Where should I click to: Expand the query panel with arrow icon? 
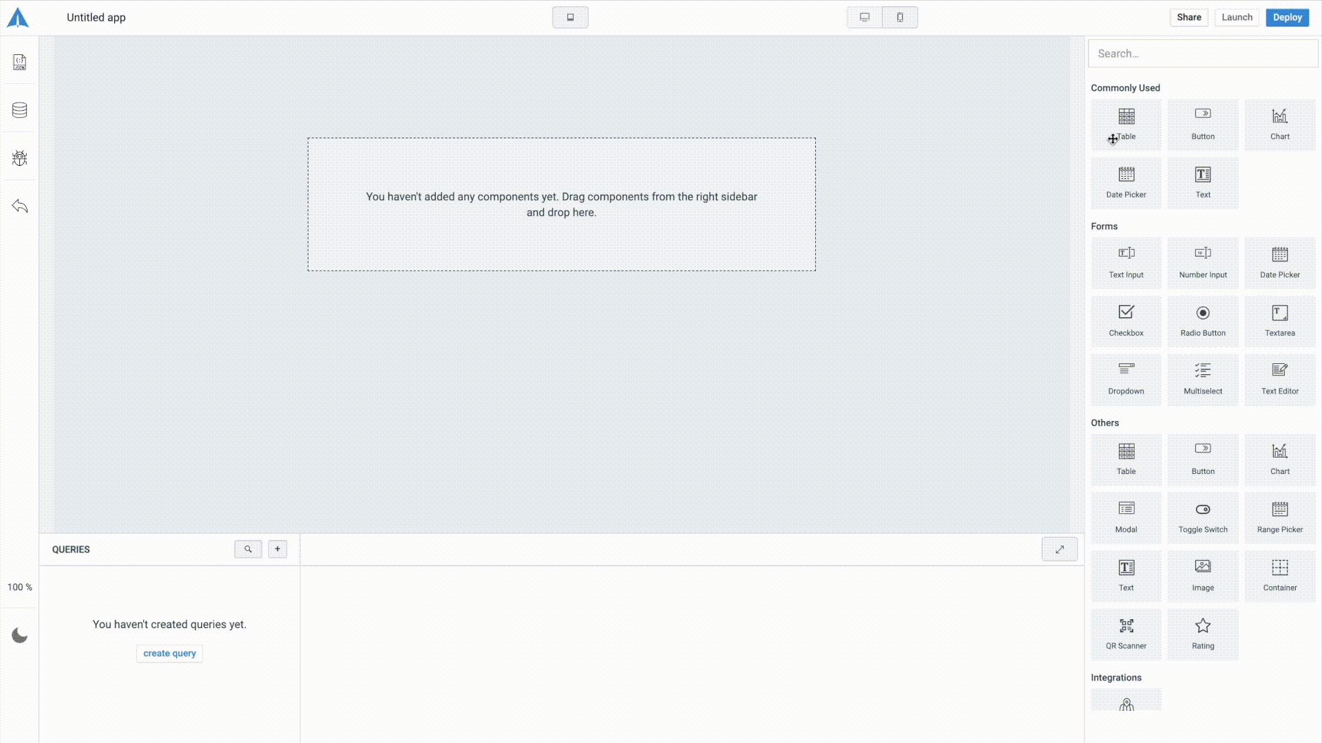click(x=1059, y=549)
